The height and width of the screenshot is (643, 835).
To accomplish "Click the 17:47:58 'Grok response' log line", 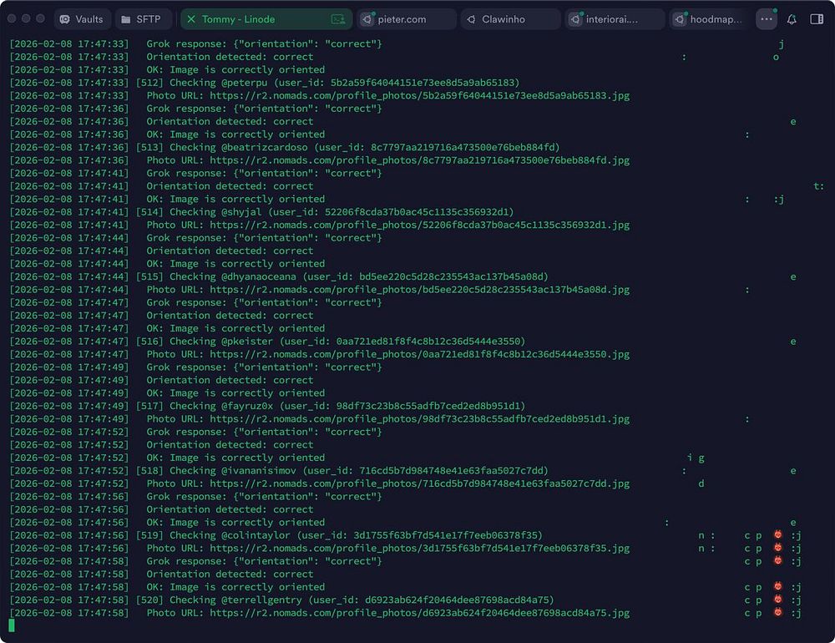I will point(195,561).
